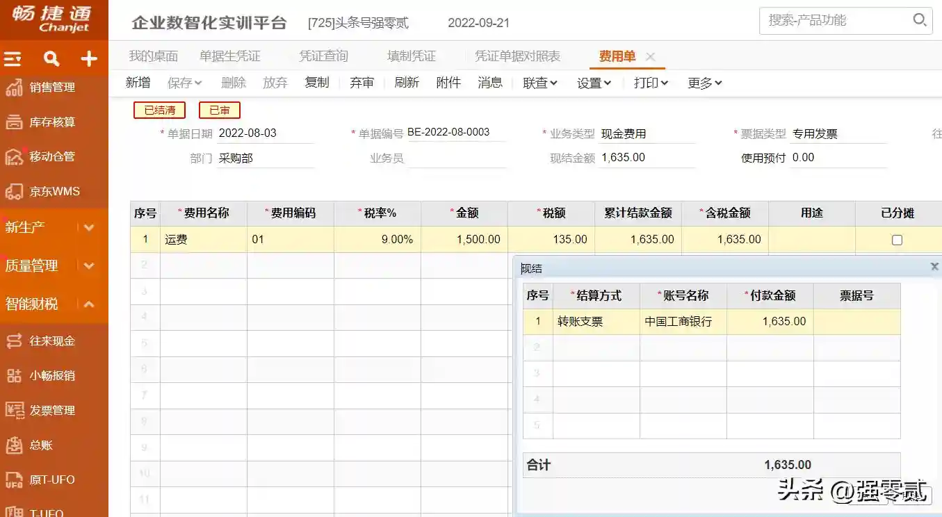Open 销售管理 sidebar icon
The height and width of the screenshot is (517, 942).
(x=14, y=88)
